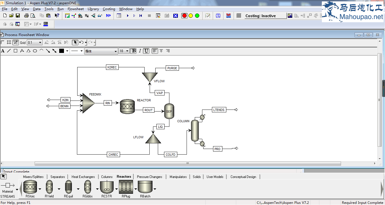Viewport: 385px width, 205px height.
Task: Click the REACTOR block on the flowsheet
Action: pyautogui.click(x=127, y=106)
